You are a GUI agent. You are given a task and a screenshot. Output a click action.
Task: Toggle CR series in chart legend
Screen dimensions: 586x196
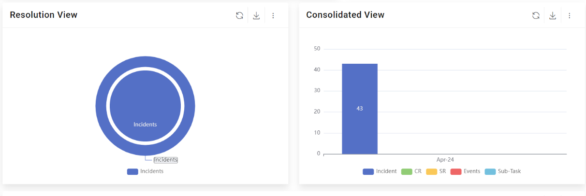pos(411,171)
